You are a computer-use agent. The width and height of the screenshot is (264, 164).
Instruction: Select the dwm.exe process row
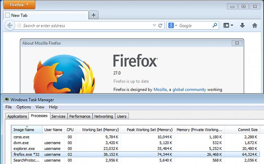[x=136, y=143]
